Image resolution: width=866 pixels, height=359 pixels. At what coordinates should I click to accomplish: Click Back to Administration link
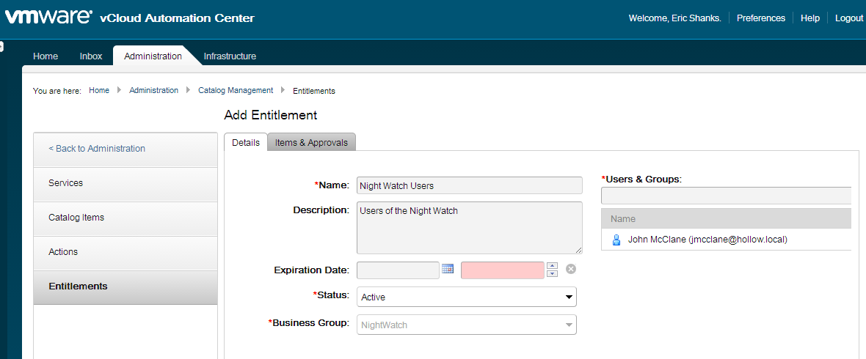click(97, 149)
